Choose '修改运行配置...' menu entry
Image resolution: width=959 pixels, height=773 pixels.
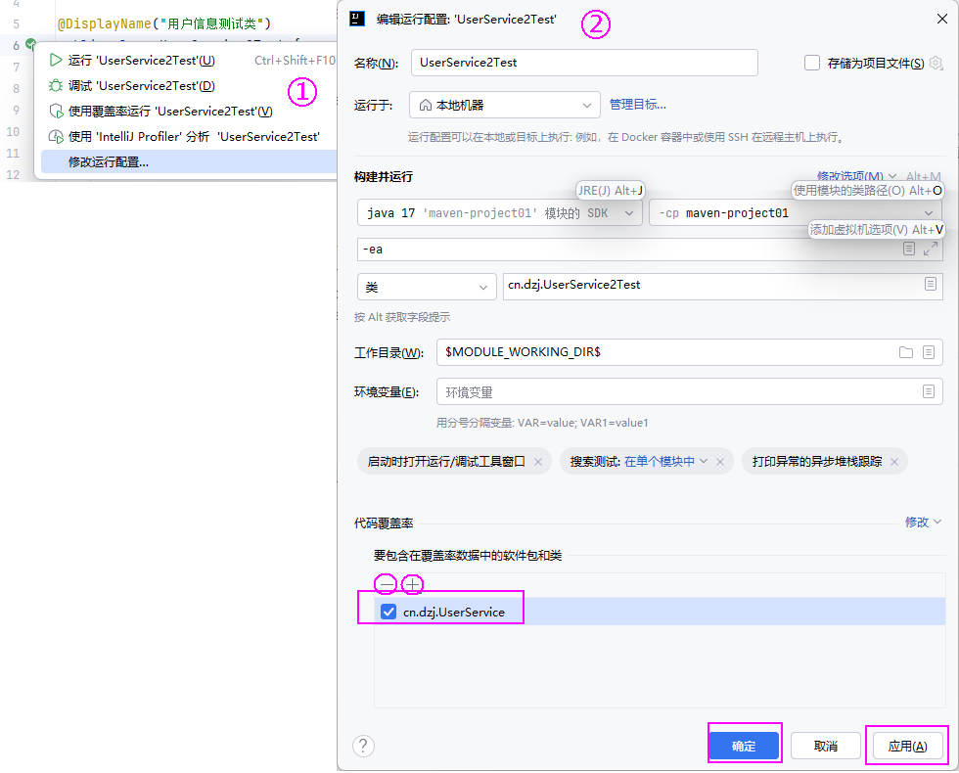(109, 161)
